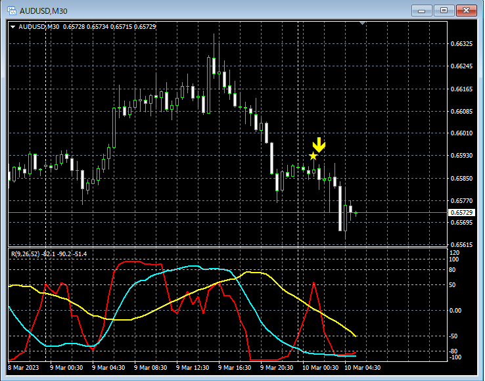Viewport: 485px width, 381px height.
Task: Click the chart shift triangle marker at top
Action: 363,23
